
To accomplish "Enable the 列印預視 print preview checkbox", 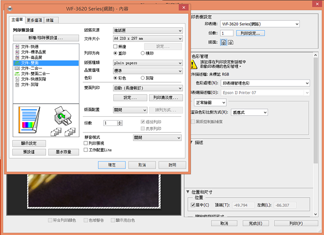I will click(86, 143).
